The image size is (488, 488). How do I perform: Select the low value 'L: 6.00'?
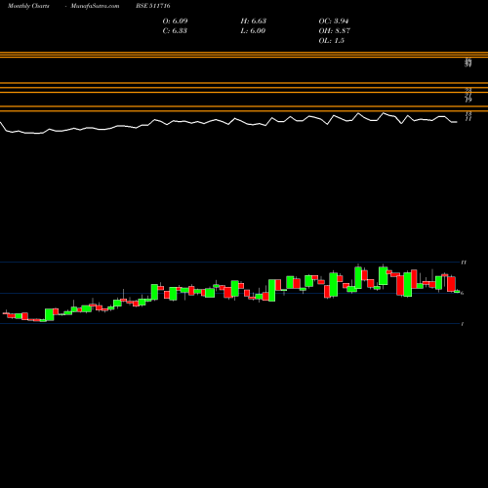(253, 31)
